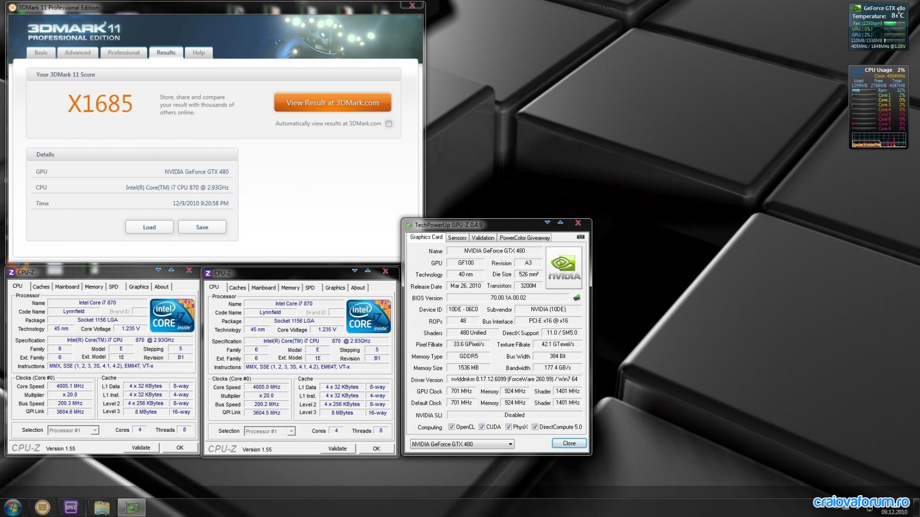Click the BIOS Version value 70.00.1A.00.02

coord(508,298)
